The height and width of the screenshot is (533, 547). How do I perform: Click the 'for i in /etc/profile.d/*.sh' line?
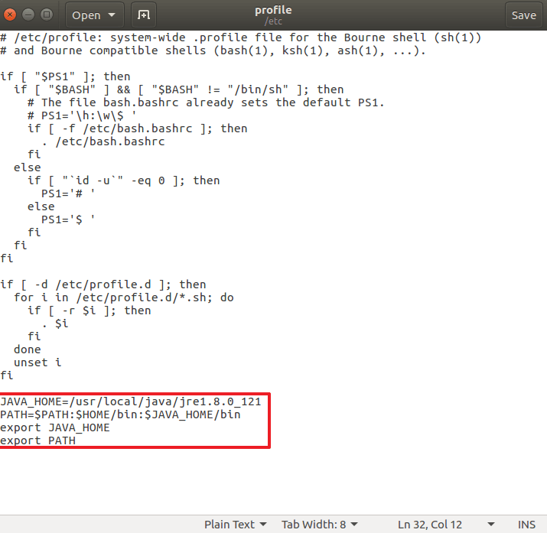pos(123,297)
